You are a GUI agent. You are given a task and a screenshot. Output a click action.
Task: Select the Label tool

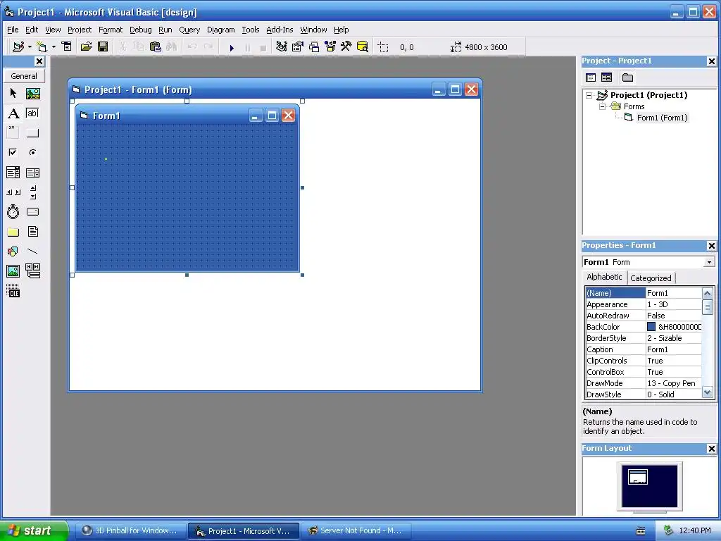[13, 113]
